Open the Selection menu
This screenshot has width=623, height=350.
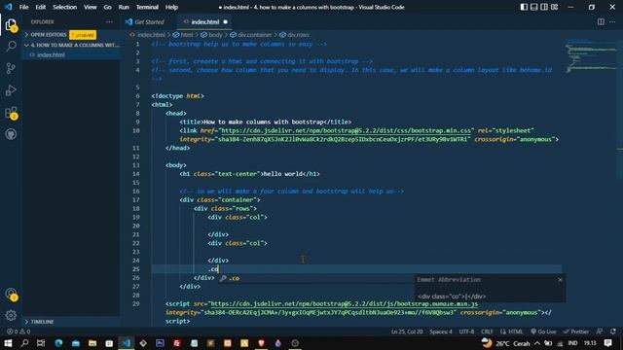(65, 7)
